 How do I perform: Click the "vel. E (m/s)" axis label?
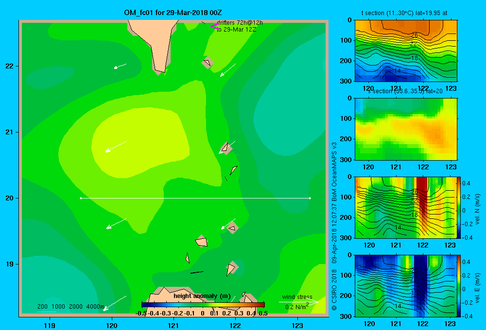tap(477, 288)
